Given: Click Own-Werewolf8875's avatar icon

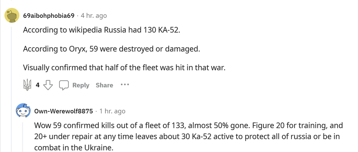Looking at the screenshot, I should point(23,111).
